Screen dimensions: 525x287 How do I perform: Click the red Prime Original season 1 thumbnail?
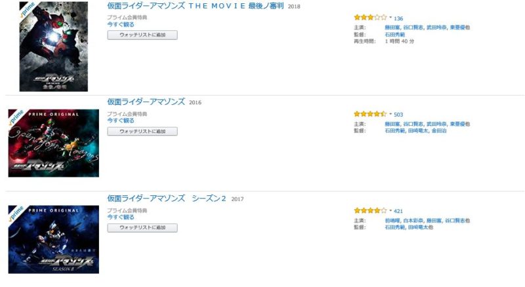(54, 143)
